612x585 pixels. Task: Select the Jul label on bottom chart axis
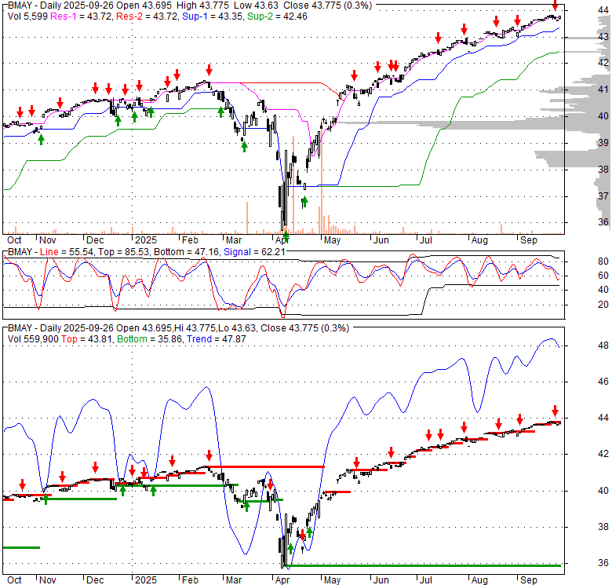click(425, 580)
